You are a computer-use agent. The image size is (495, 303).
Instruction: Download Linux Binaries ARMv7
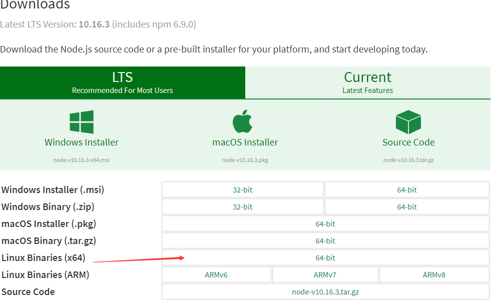point(325,275)
